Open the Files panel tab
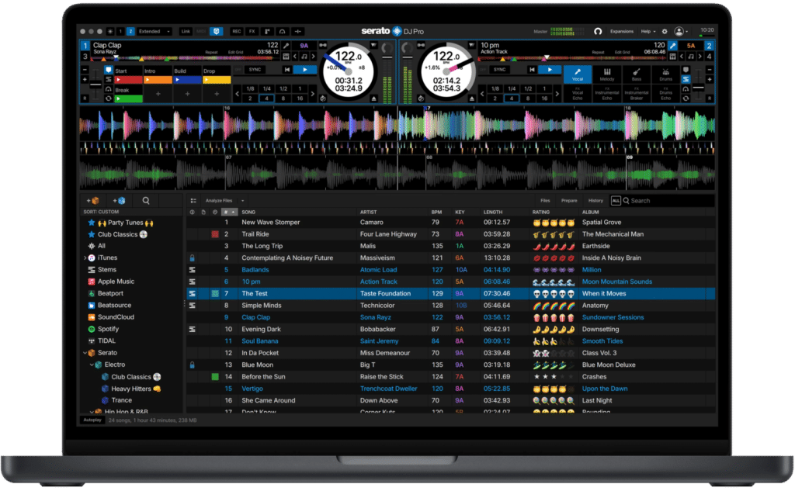Viewport: 795px width, 491px height. [545, 201]
